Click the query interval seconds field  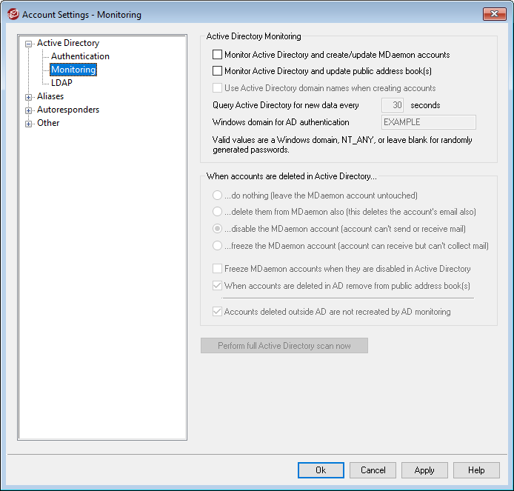tap(393, 105)
